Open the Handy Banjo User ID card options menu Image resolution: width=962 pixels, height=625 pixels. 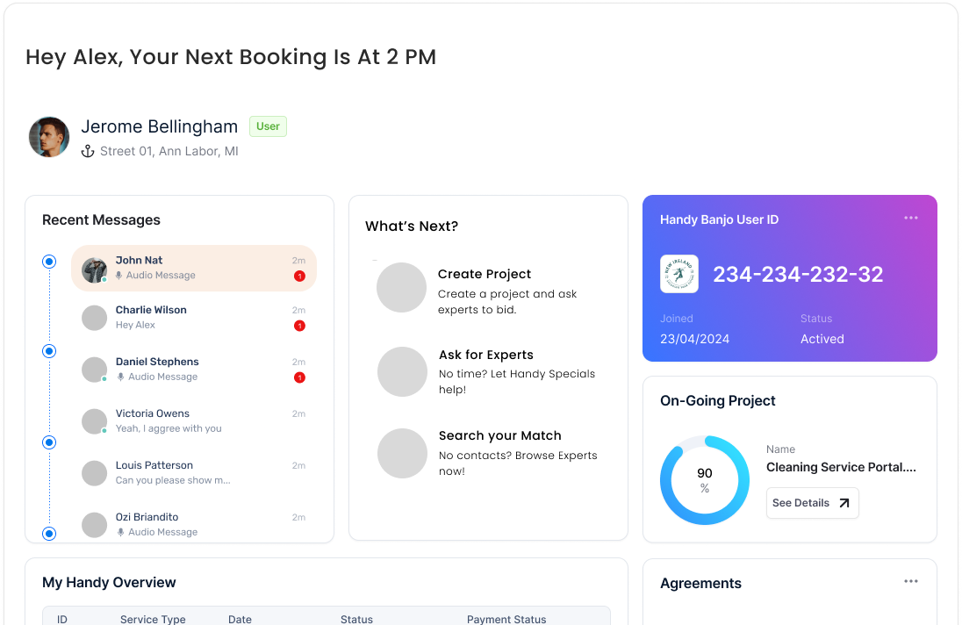pos(911,218)
